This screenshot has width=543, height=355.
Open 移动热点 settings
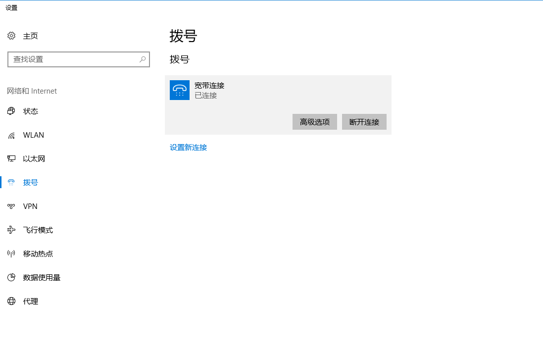coord(38,254)
